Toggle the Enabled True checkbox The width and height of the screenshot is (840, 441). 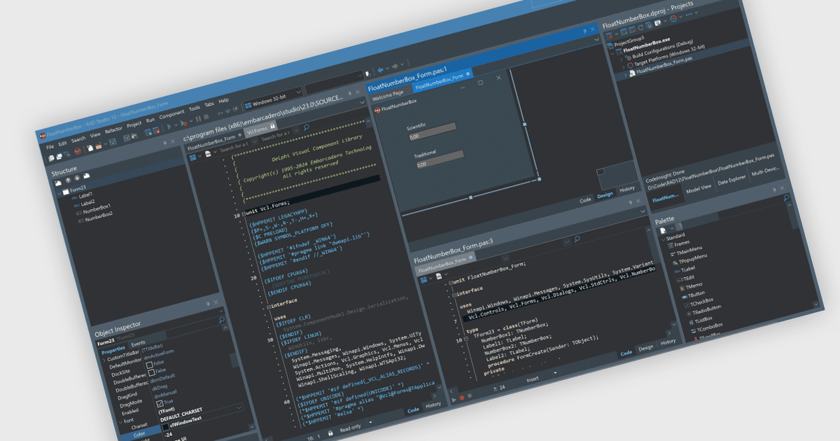point(159,403)
